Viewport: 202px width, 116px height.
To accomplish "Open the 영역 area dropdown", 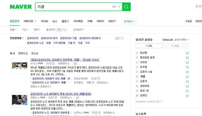I will tap(37, 30).
